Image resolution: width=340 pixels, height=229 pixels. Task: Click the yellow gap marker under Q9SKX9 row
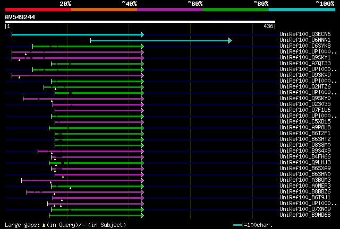click(19, 77)
